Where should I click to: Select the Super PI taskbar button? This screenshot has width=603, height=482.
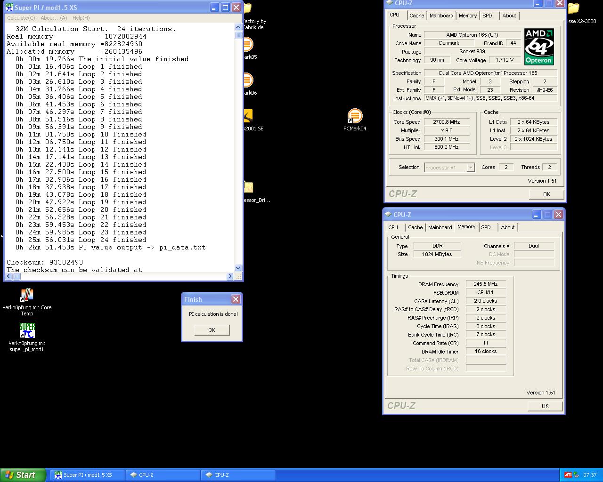click(88, 475)
